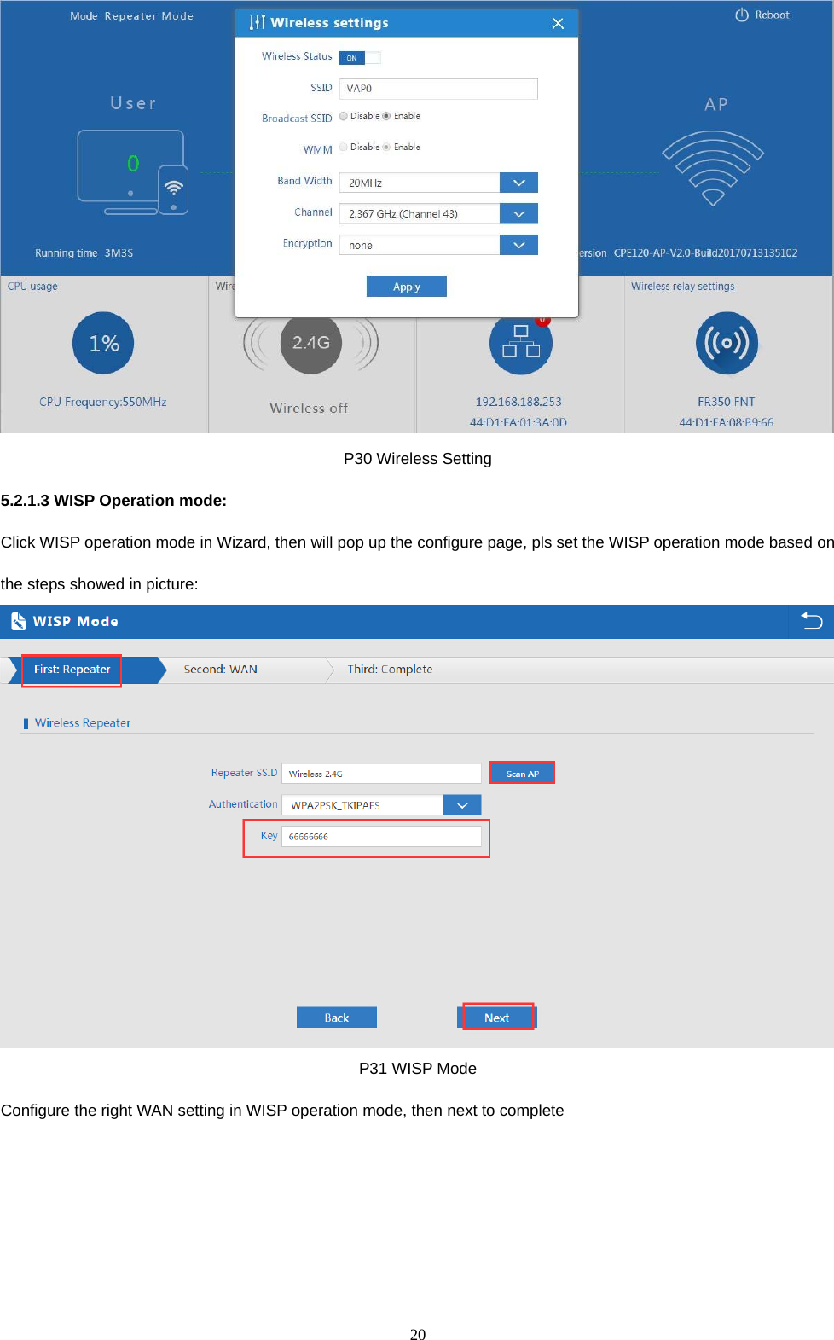834x1340 pixels.
Task: Select Broadcast SSID Enable radio button
Action: (386, 116)
